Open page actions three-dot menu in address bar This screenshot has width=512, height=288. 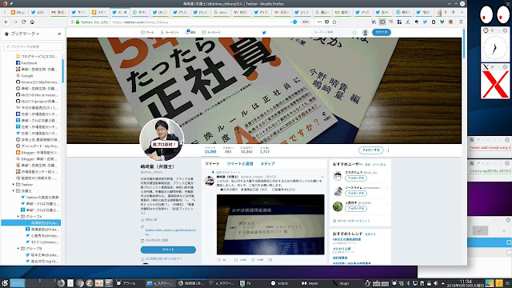(x=319, y=22)
